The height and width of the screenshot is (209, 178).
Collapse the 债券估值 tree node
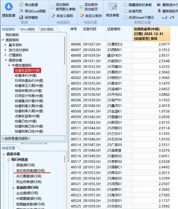click(x=6, y=60)
